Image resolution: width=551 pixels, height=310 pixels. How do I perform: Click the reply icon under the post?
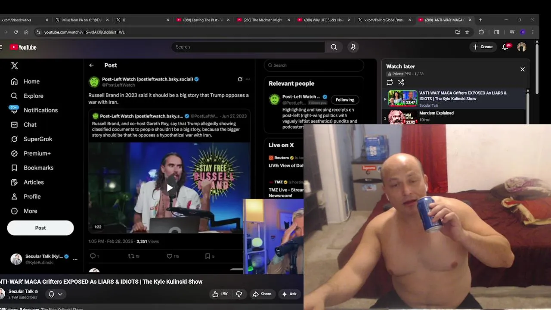coord(93,256)
